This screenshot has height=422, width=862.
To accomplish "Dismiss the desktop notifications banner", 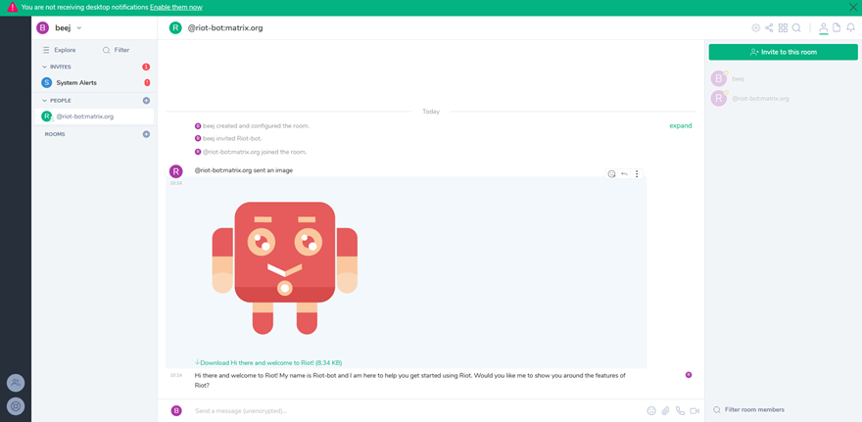I will click(x=852, y=7).
